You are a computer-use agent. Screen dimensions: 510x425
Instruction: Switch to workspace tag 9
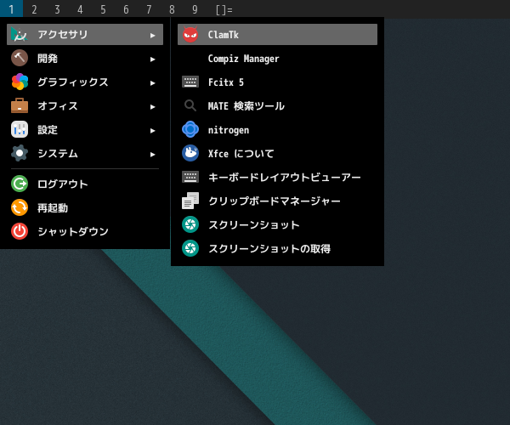pos(195,9)
